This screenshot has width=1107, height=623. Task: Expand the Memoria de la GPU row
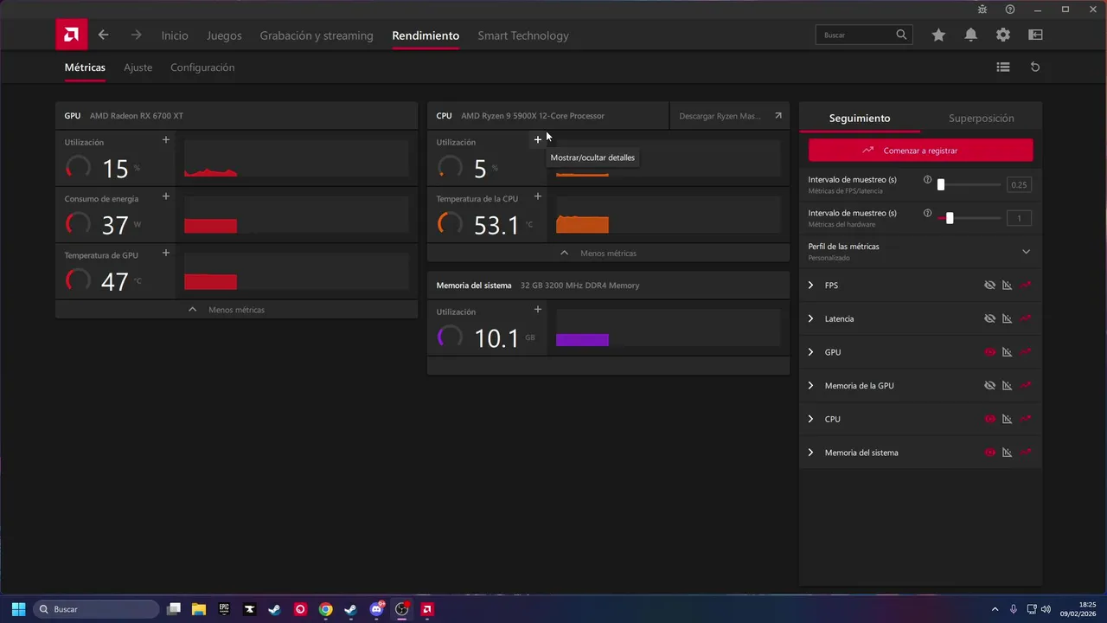pyautogui.click(x=810, y=386)
